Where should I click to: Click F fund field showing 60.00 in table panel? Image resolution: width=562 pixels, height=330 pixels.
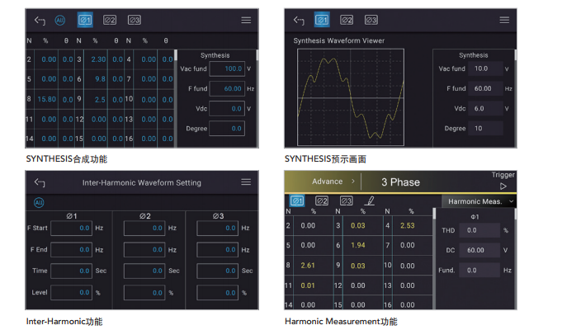tap(227, 88)
